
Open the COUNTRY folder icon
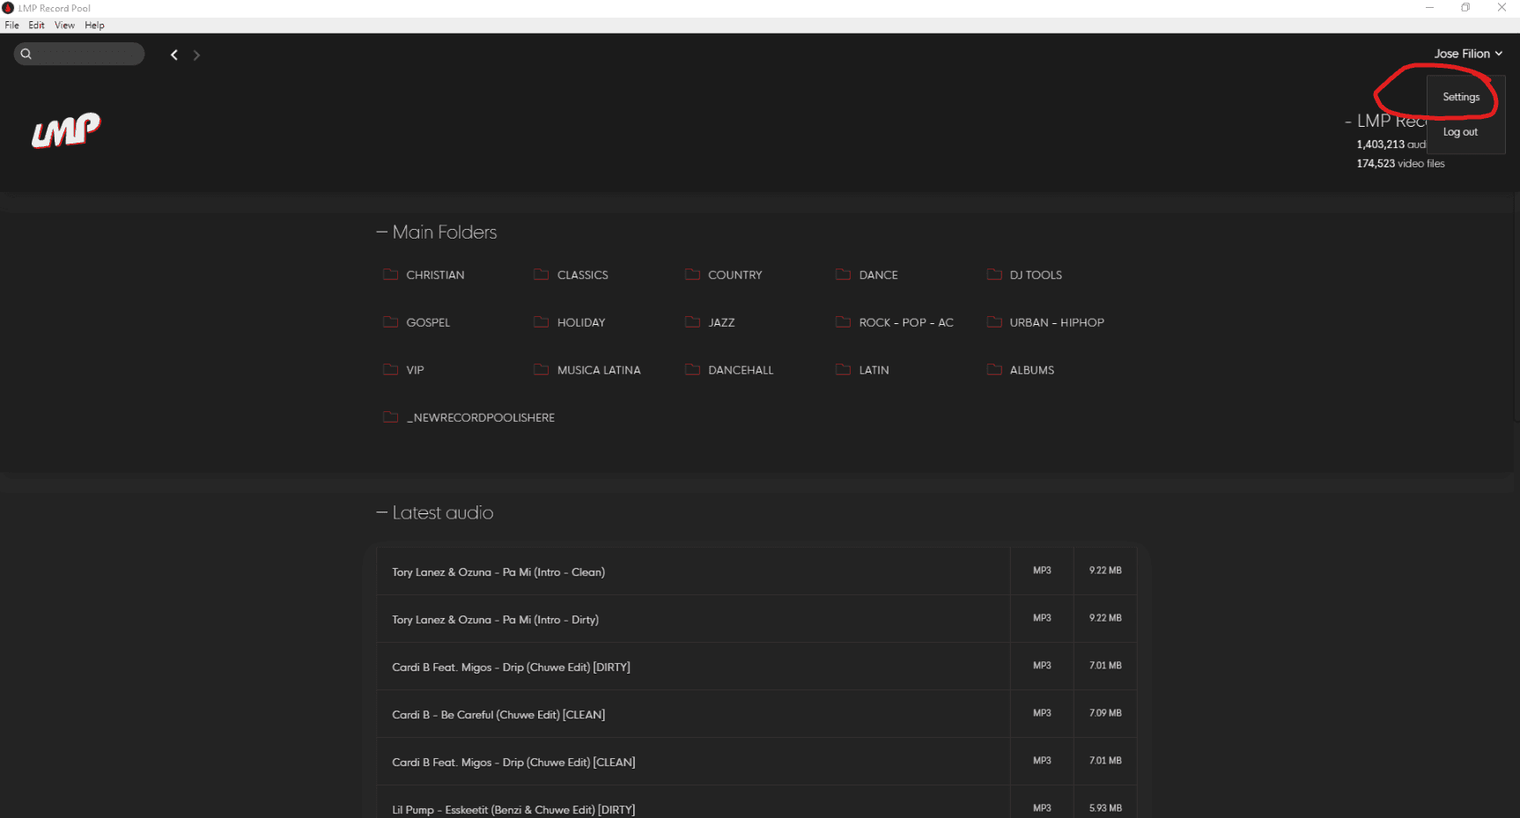coord(692,275)
